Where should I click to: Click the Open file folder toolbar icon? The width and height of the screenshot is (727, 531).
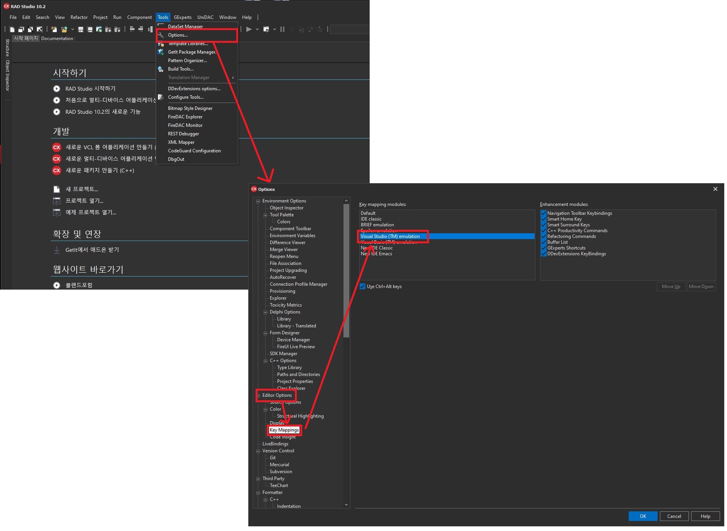tap(64, 29)
